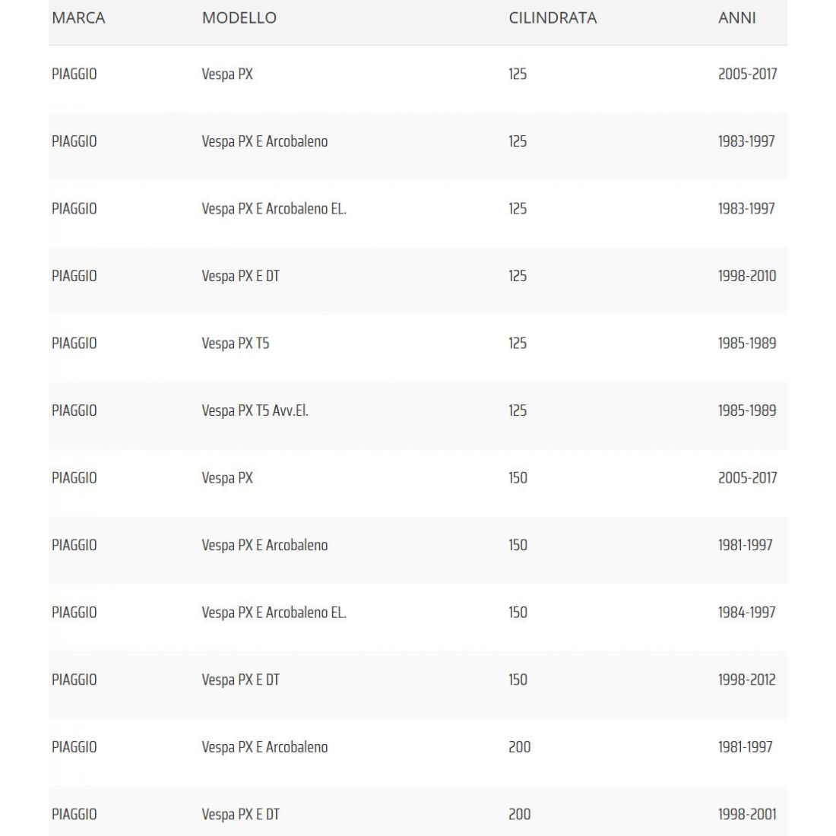The height and width of the screenshot is (836, 836).
Task: Click the MARCA column header
Action: coord(78,17)
